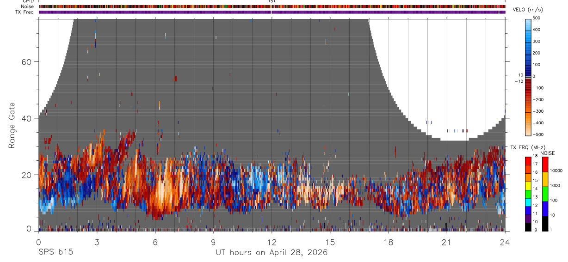The image size is (568, 262).
Task: Click the 'Range Gate' y-axis label
Action: click(12, 125)
